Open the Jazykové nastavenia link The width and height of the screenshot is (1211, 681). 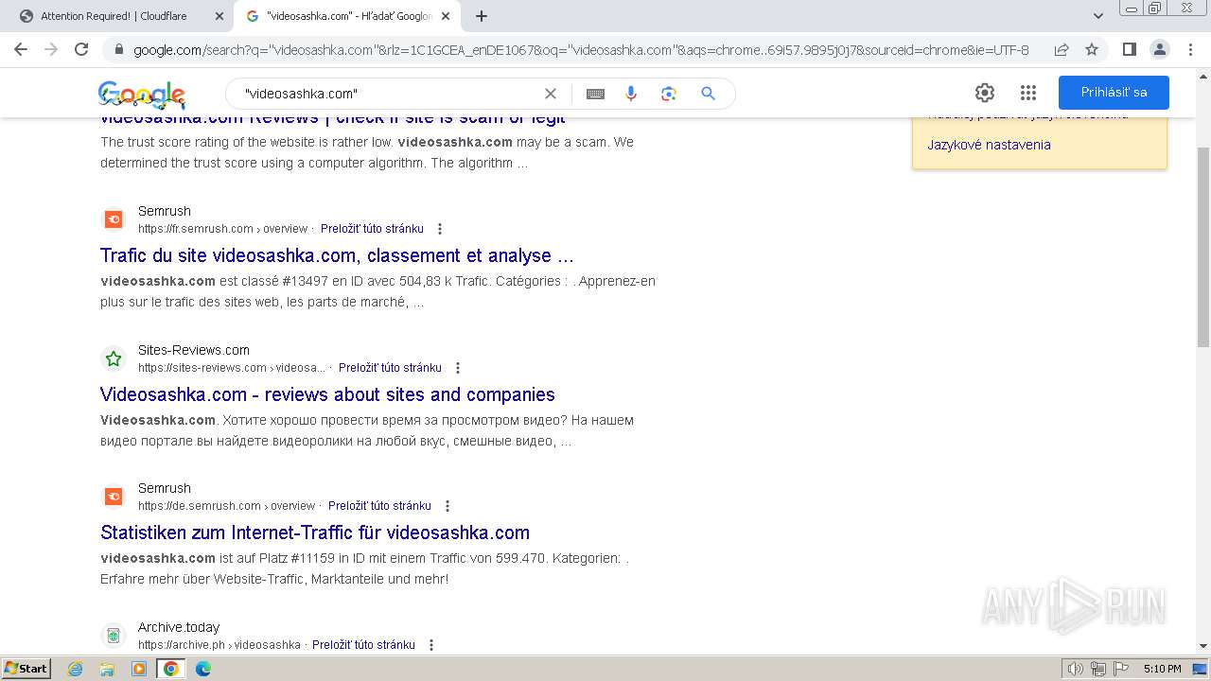(x=989, y=145)
